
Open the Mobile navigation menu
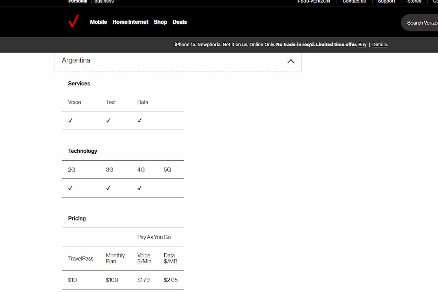(x=98, y=22)
